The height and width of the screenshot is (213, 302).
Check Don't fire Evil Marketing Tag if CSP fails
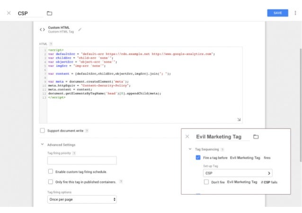206,182
